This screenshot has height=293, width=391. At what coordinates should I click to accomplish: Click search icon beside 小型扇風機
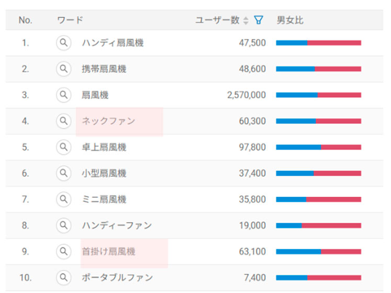pyautogui.click(x=63, y=173)
